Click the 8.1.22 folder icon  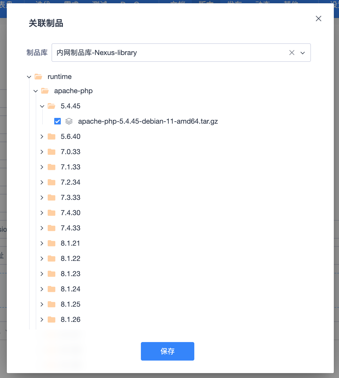[x=52, y=258]
